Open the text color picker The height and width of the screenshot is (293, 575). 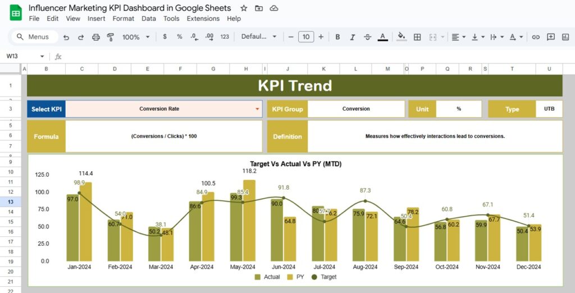click(x=382, y=36)
